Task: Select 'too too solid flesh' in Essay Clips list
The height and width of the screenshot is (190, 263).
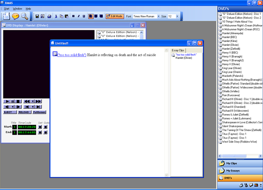Action: (x=186, y=55)
